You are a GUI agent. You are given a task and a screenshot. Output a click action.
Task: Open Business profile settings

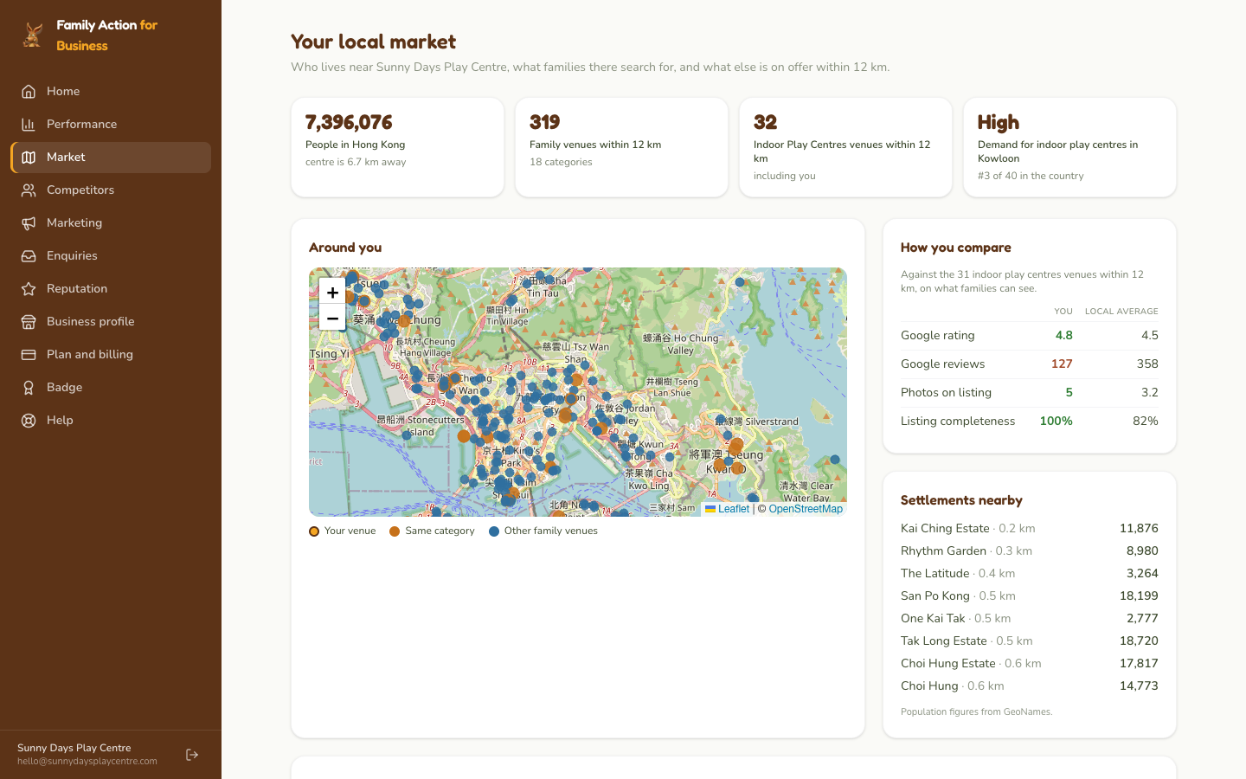coord(111,321)
